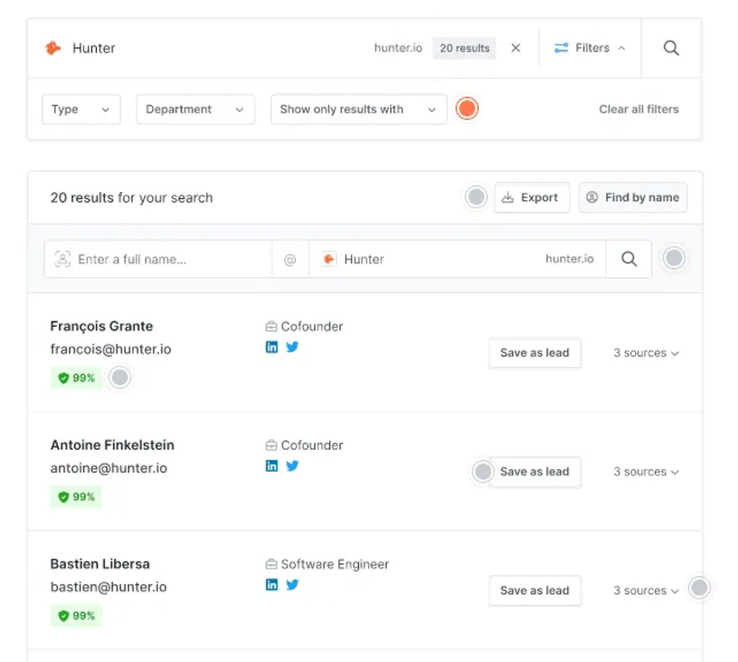This screenshot has height=662, width=738.
Task: Open the Department dropdown
Action: point(196,109)
